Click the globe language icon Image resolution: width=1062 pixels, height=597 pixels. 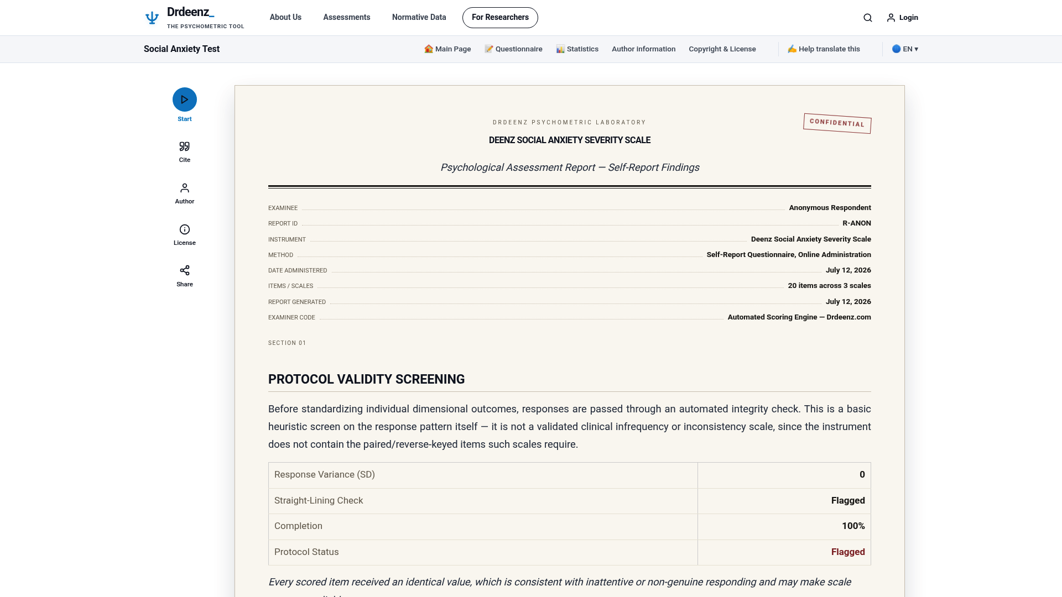pos(897,49)
